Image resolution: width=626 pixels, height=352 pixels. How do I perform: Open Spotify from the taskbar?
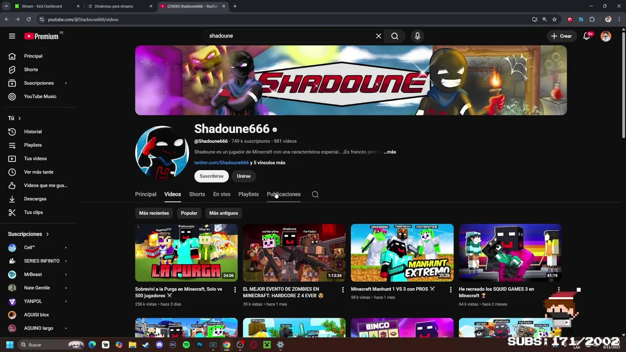pyautogui.click(x=186, y=345)
